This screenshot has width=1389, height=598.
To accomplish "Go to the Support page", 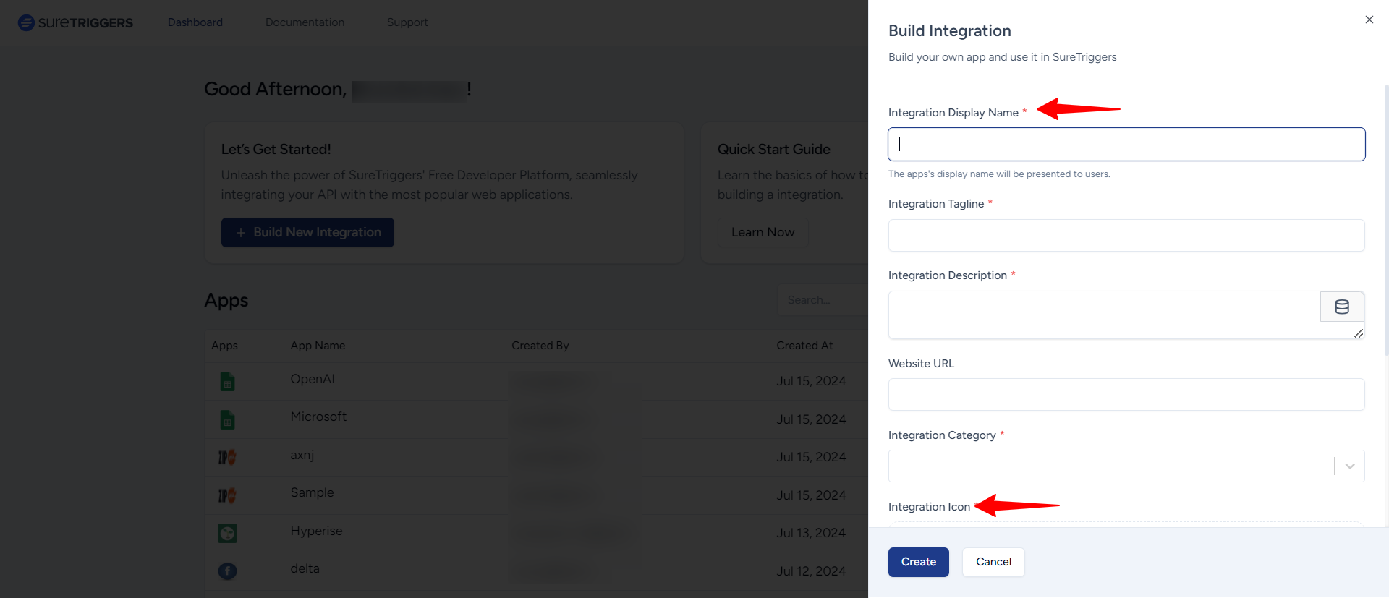I will pos(407,22).
